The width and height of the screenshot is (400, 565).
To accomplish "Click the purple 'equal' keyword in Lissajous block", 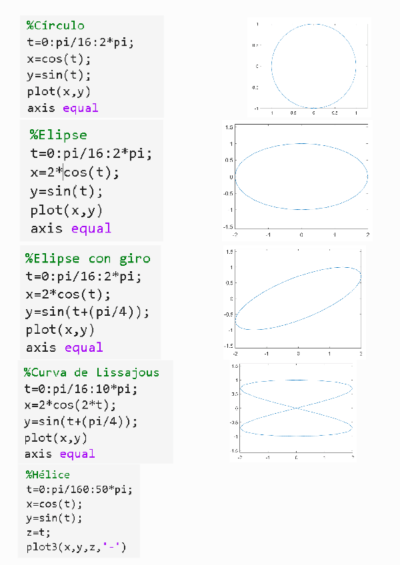I will click(77, 454).
